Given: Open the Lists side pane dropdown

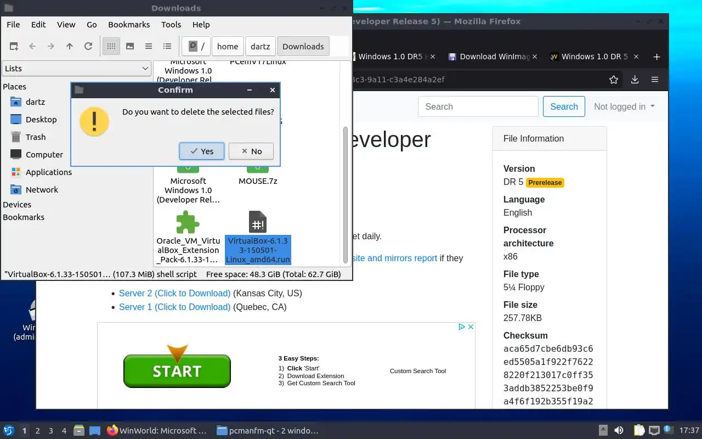Looking at the screenshot, I should pyautogui.click(x=76, y=69).
